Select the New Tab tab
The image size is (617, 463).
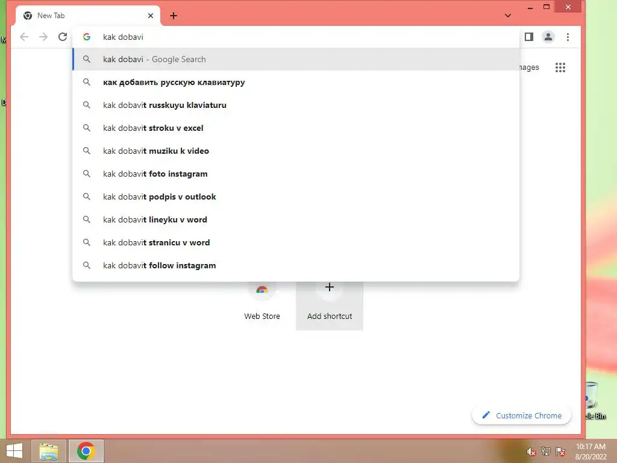pyautogui.click(x=88, y=16)
